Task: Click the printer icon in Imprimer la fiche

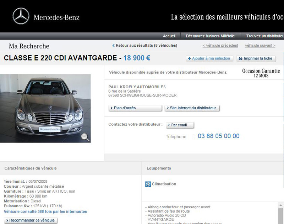Action: [x=241, y=58]
